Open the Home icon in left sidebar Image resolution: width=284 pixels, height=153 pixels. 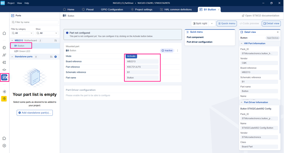pyautogui.click(x=4, y=33)
